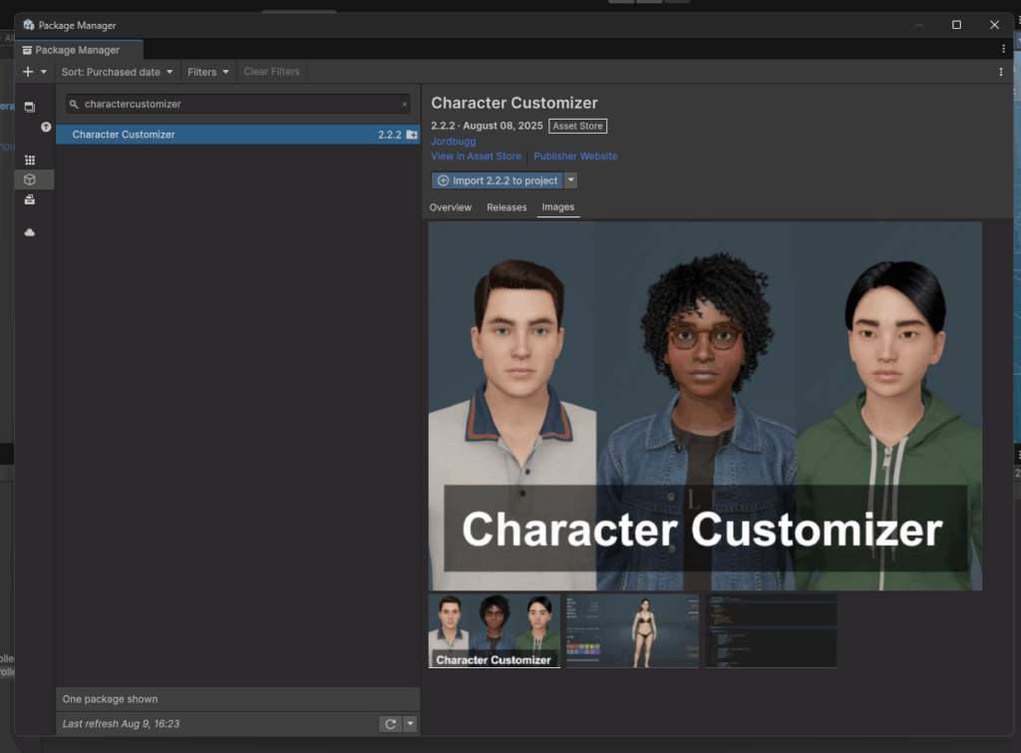Select the Built-in packages sidebar icon
1021x753 pixels.
pos(30,199)
